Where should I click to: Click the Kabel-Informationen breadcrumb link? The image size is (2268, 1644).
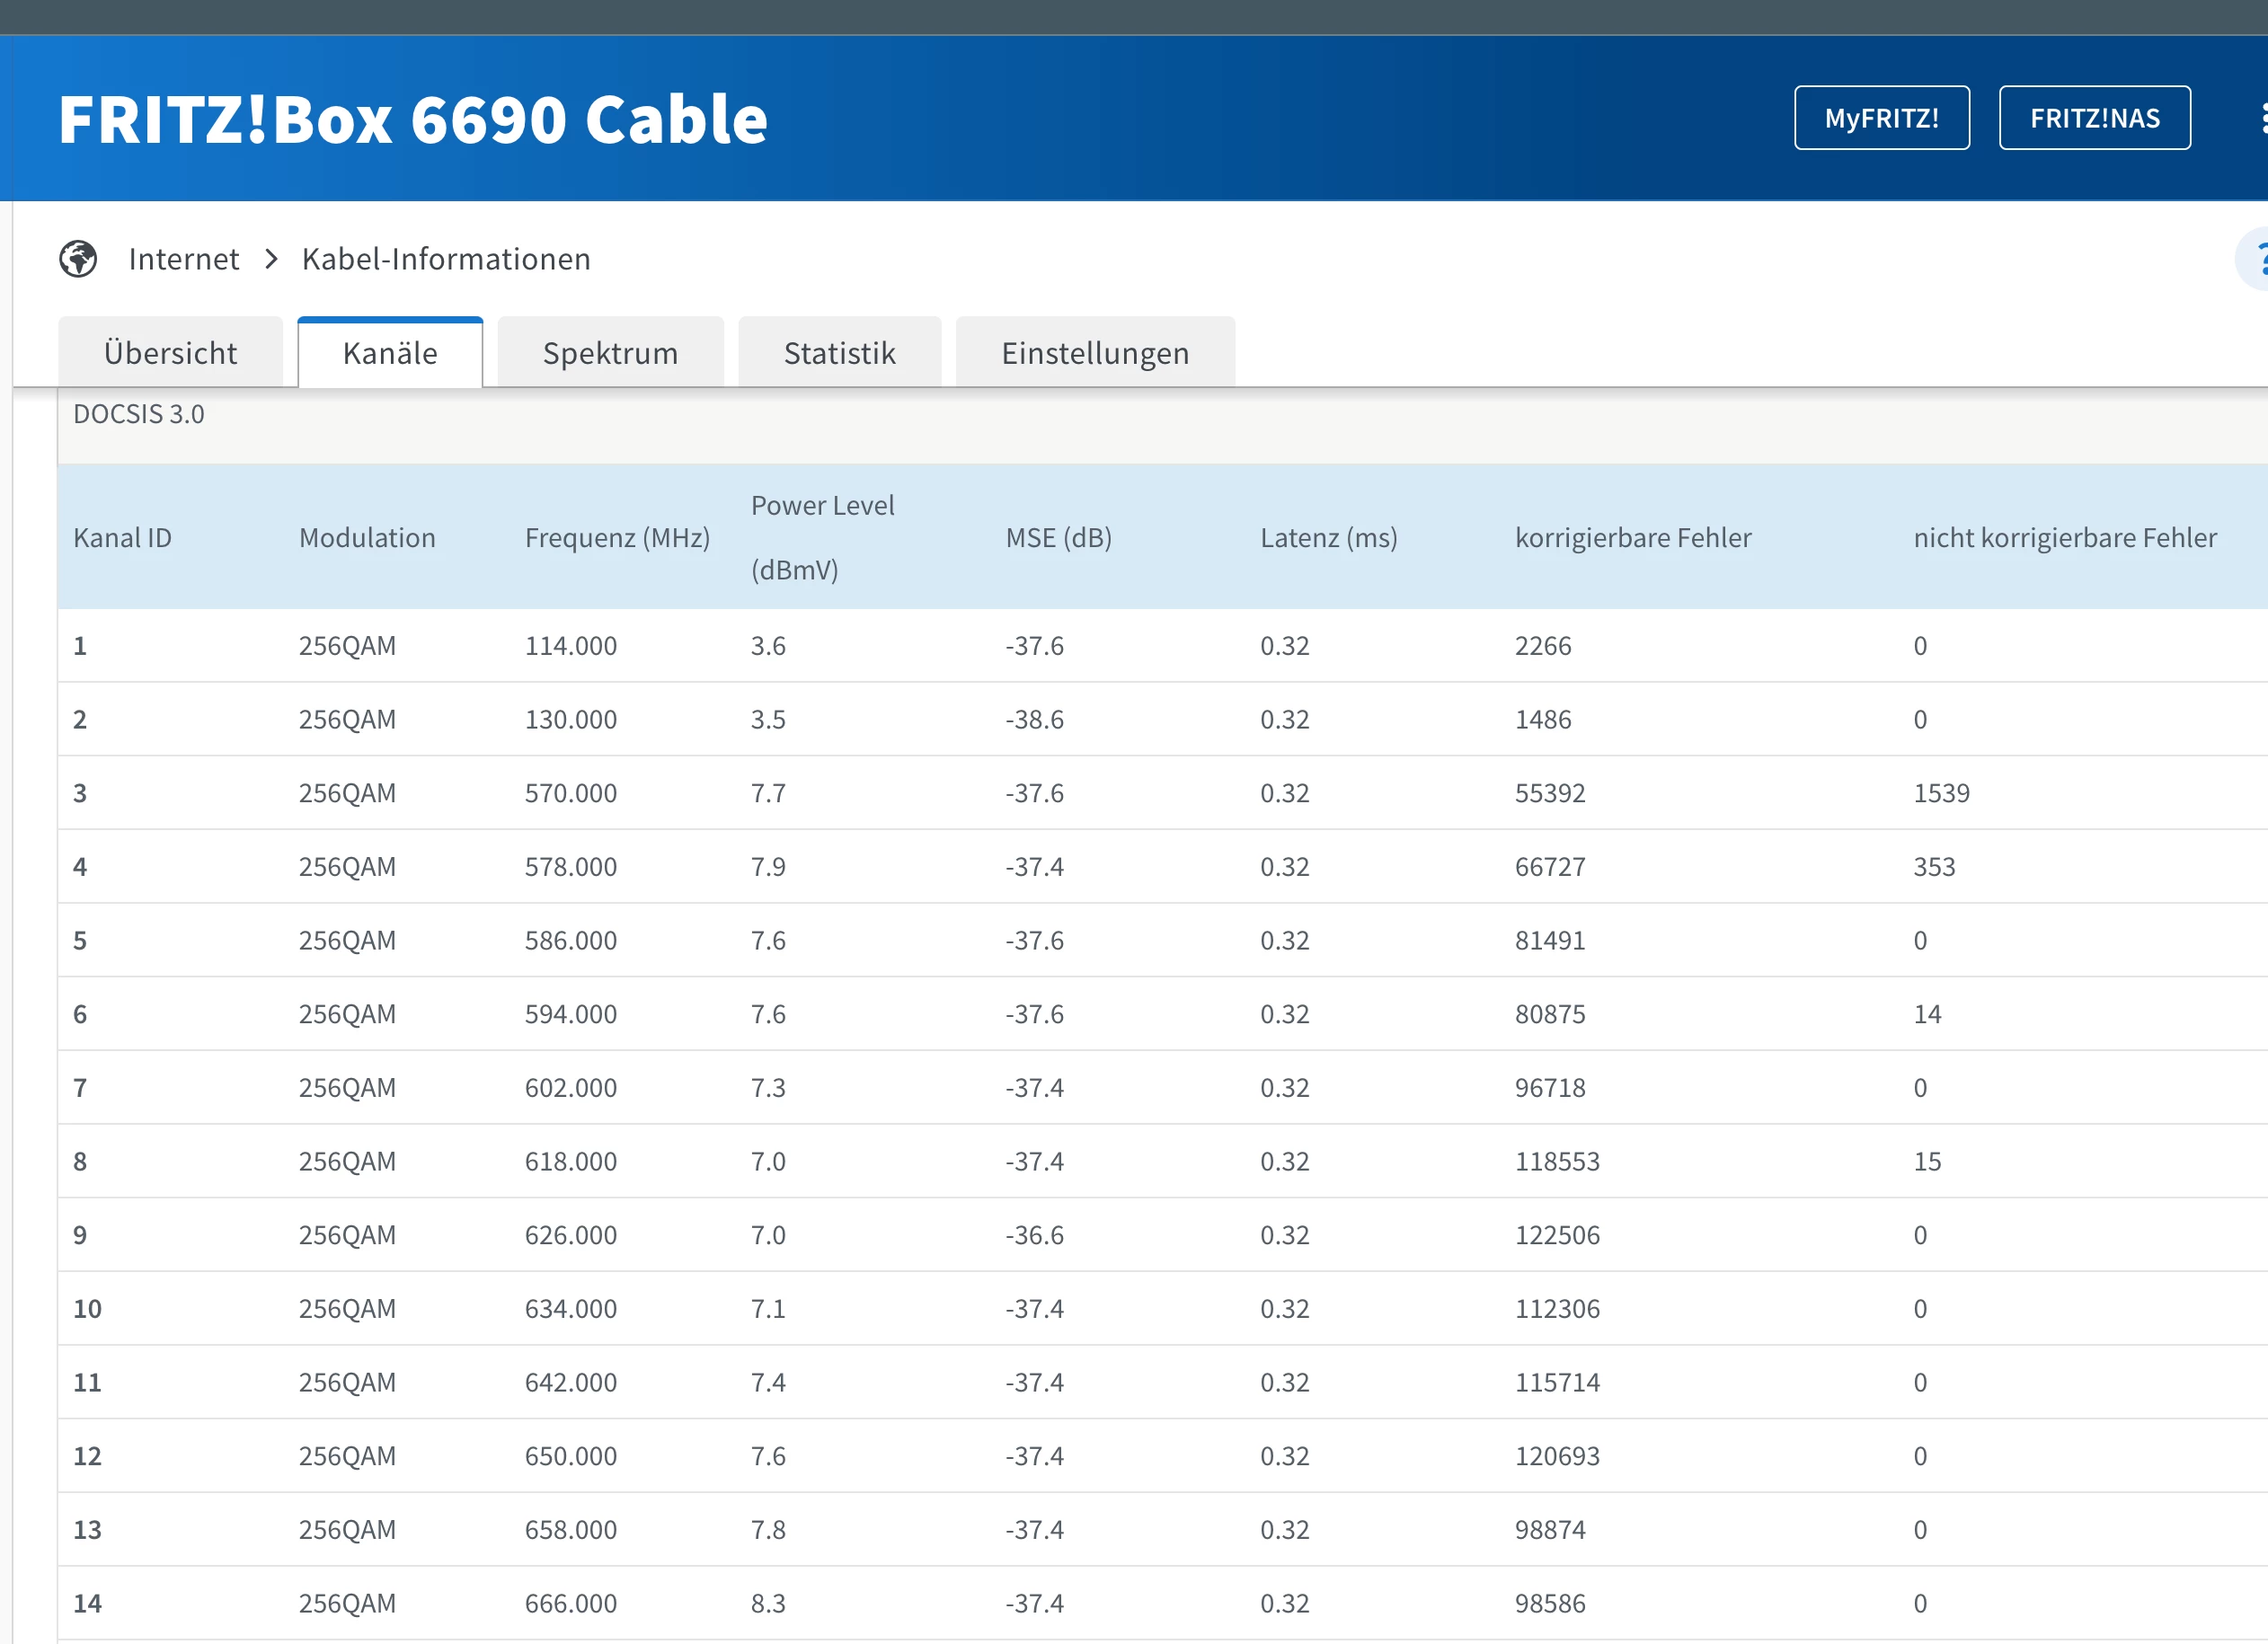pyautogui.click(x=446, y=259)
